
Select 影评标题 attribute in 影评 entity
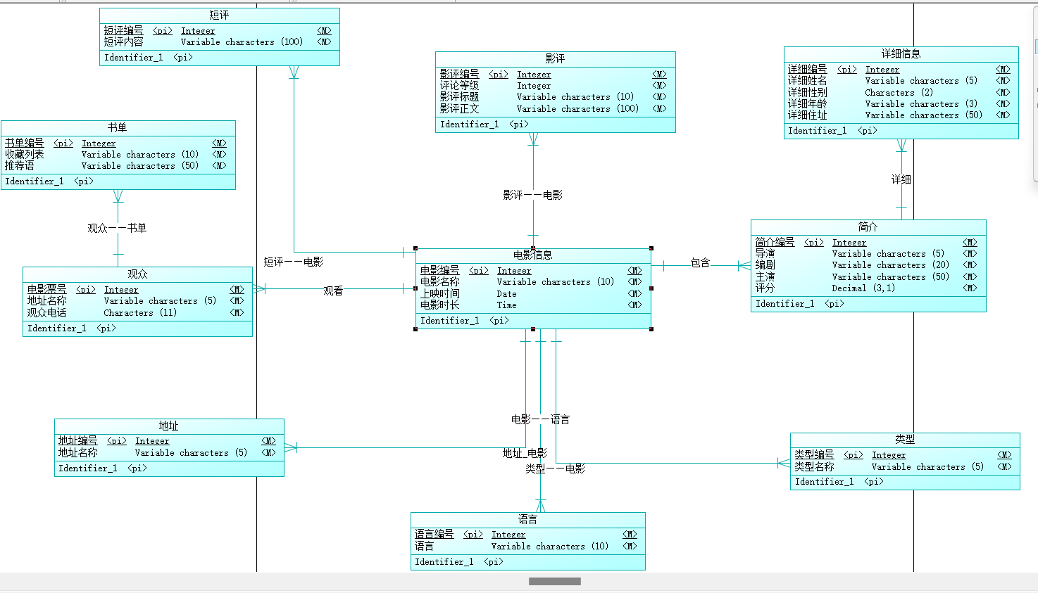[x=459, y=96]
